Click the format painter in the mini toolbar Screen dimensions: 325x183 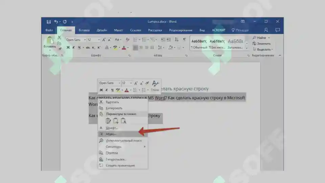coord(147,83)
